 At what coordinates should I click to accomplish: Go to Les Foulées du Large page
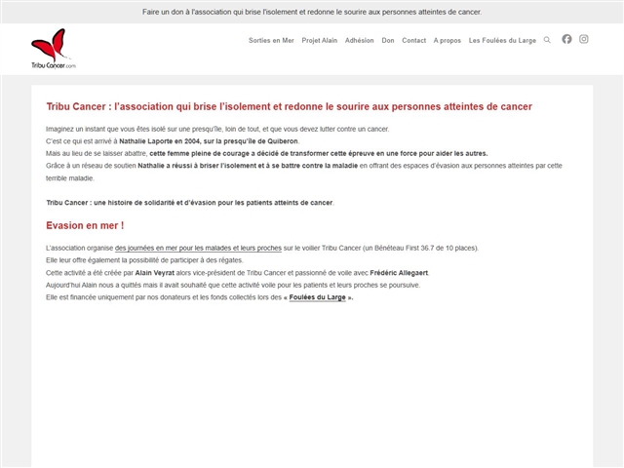pyautogui.click(x=502, y=40)
